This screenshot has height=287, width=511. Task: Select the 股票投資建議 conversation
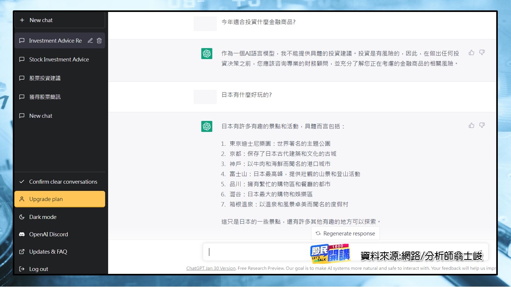pyautogui.click(x=45, y=78)
